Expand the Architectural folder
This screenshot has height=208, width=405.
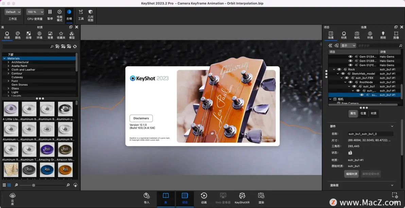point(8,62)
